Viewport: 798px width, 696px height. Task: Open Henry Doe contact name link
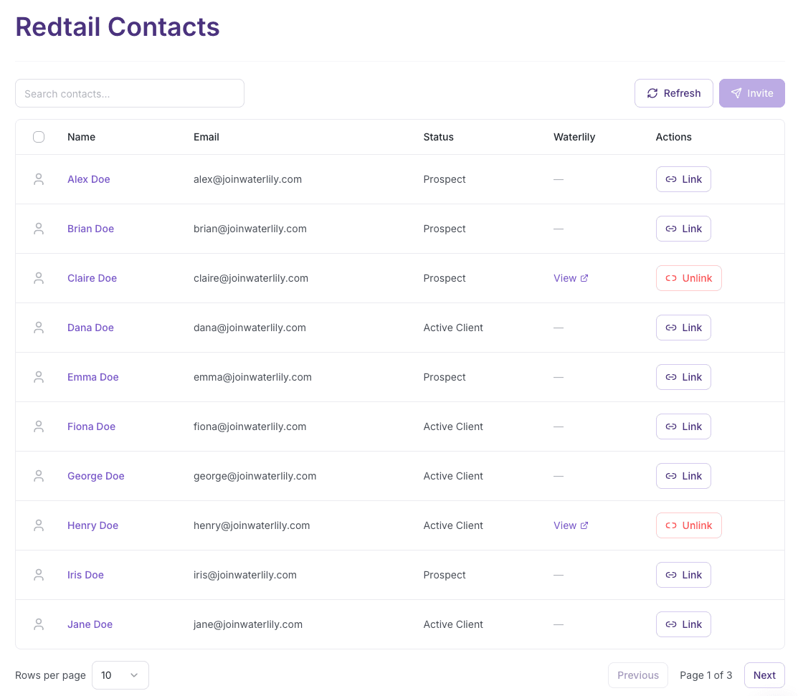pos(92,525)
